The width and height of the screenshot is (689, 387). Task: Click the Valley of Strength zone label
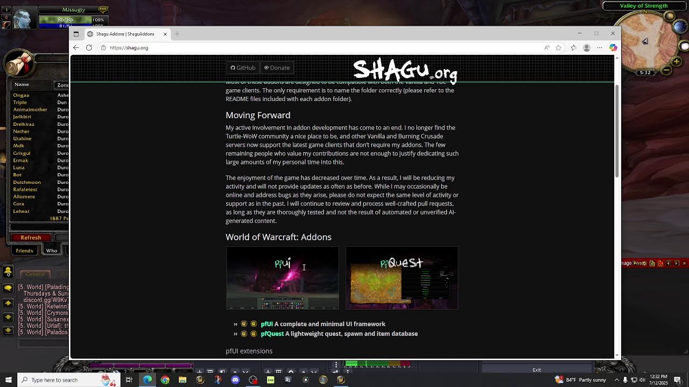pos(643,6)
